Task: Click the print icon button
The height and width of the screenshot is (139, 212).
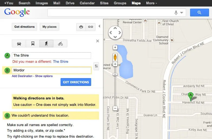Action: [x=81, y=27]
